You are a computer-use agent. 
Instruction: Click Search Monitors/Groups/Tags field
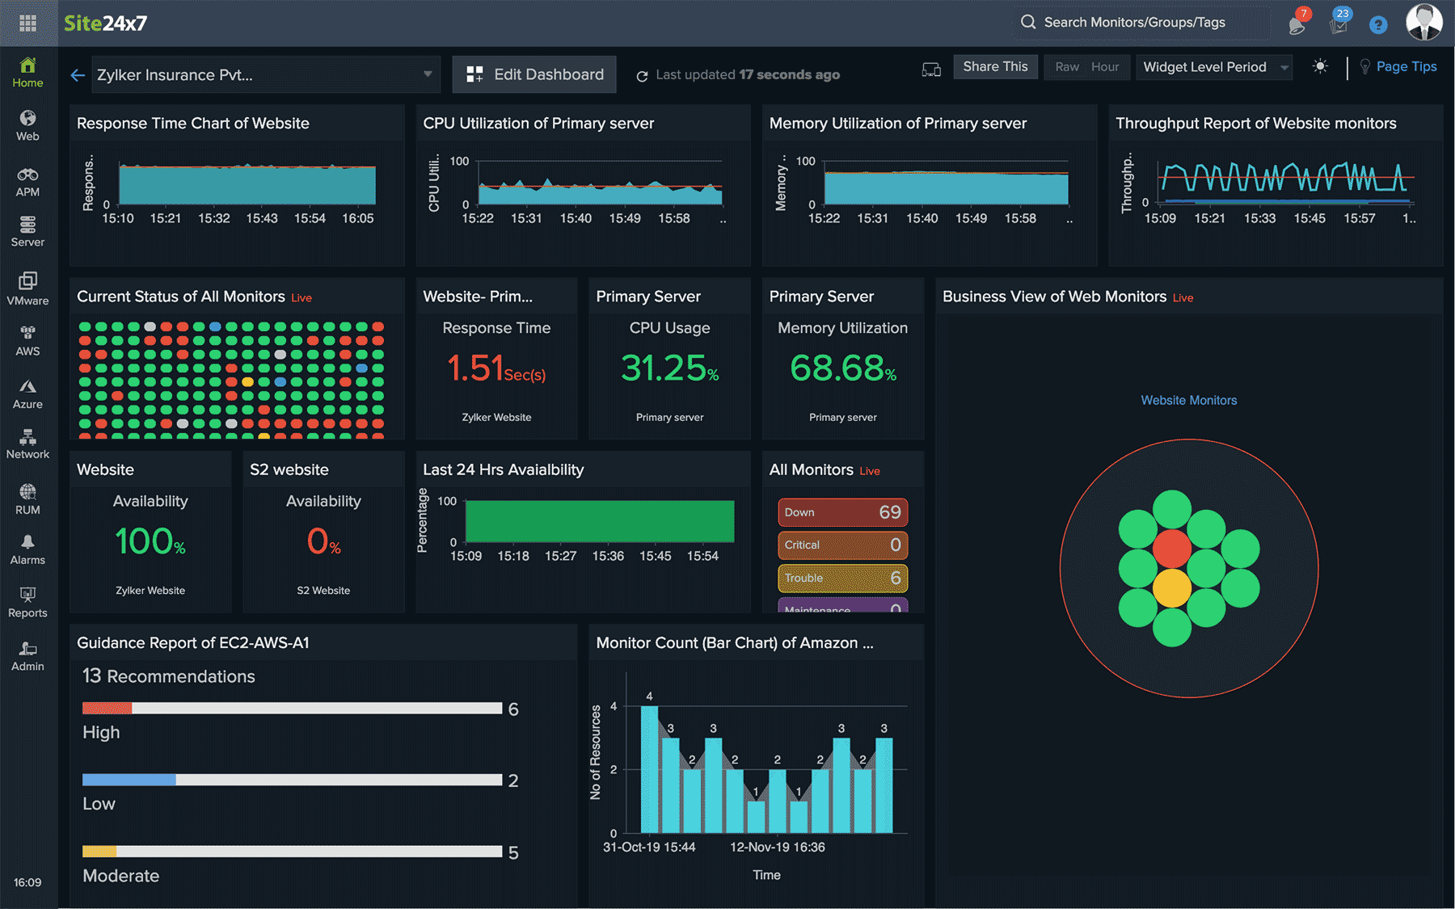1140,23
